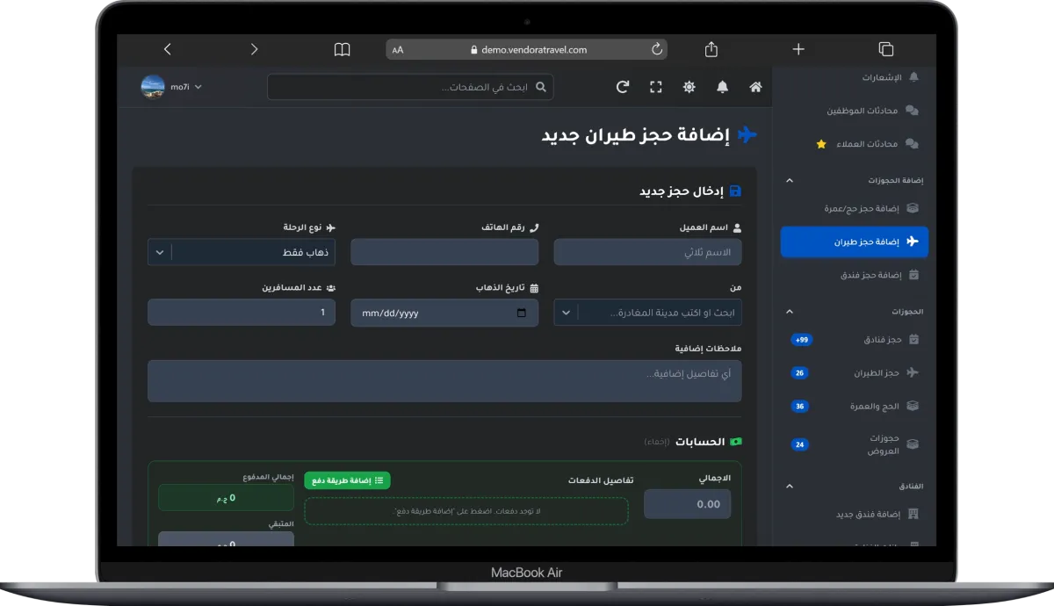This screenshot has height=606, width=1054.
Task: Click the mo7i profile avatar
Action: click(x=153, y=87)
